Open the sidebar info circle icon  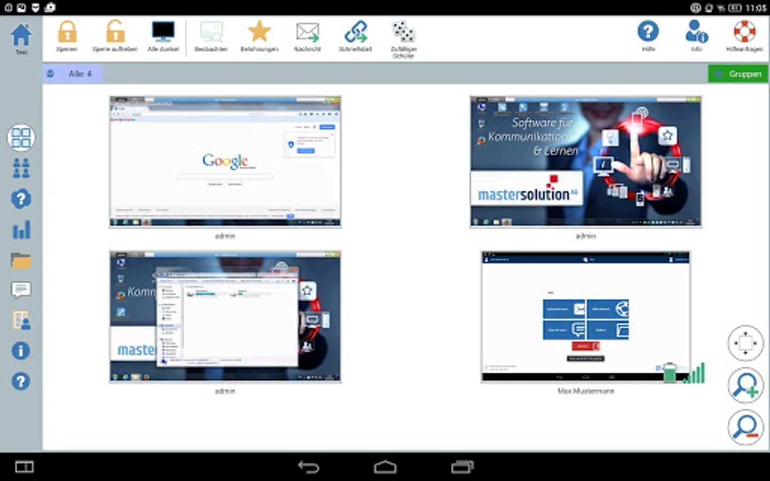tap(21, 351)
